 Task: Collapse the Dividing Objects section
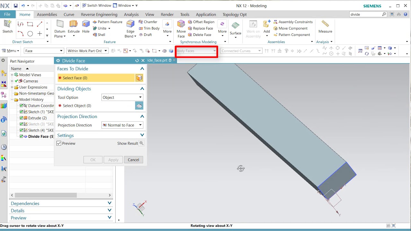tap(142, 89)
